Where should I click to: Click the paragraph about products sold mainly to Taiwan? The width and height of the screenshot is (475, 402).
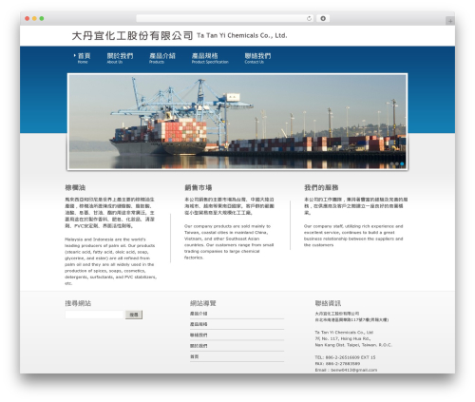[229, 241]
